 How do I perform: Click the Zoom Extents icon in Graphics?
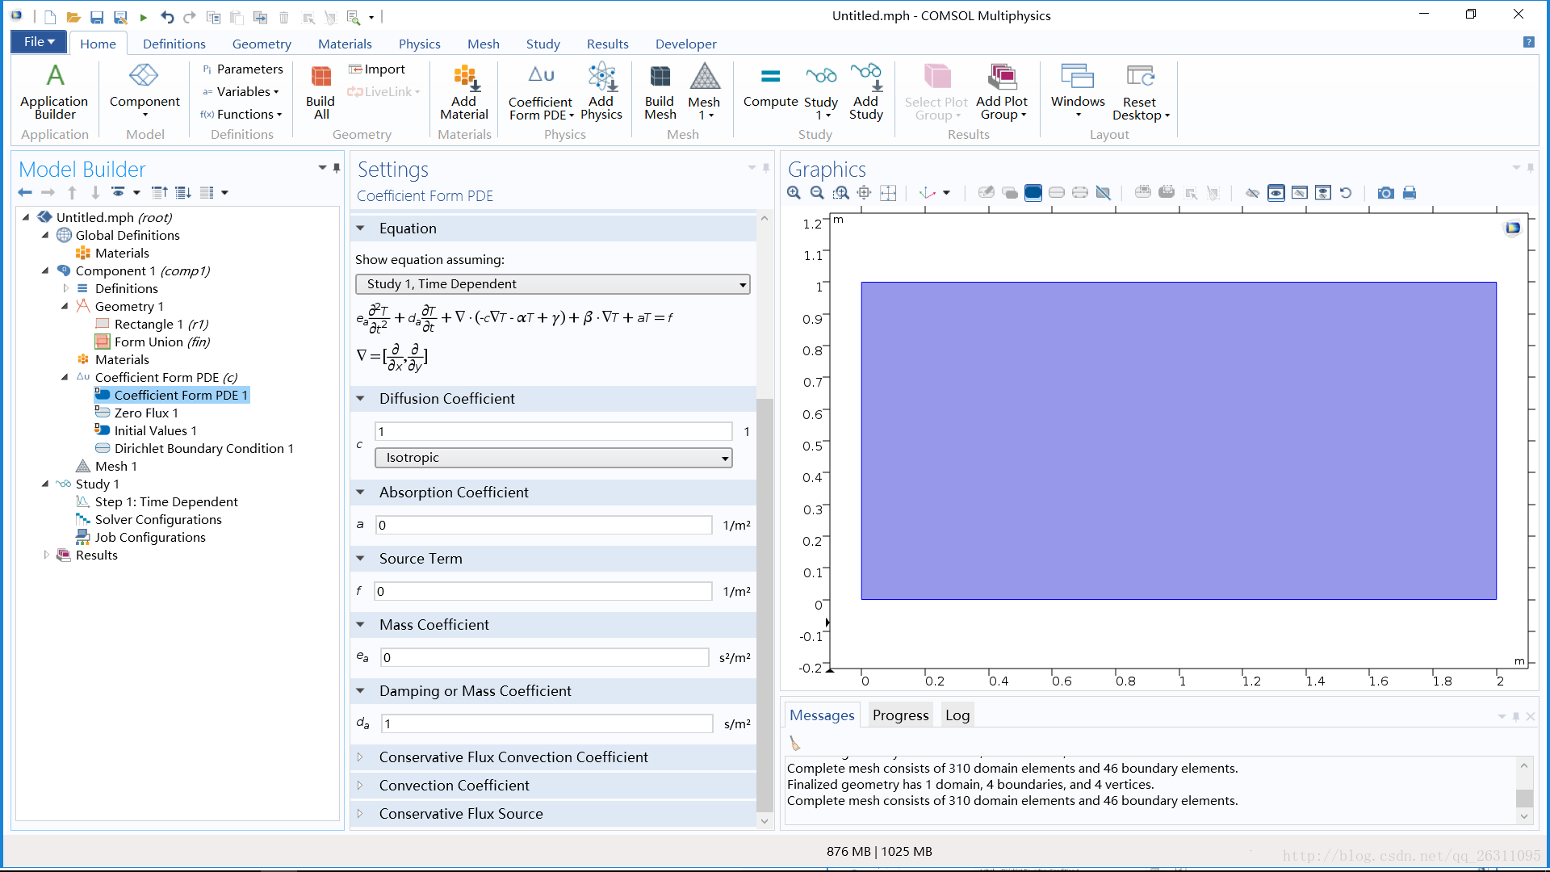[x=888, y=193]
